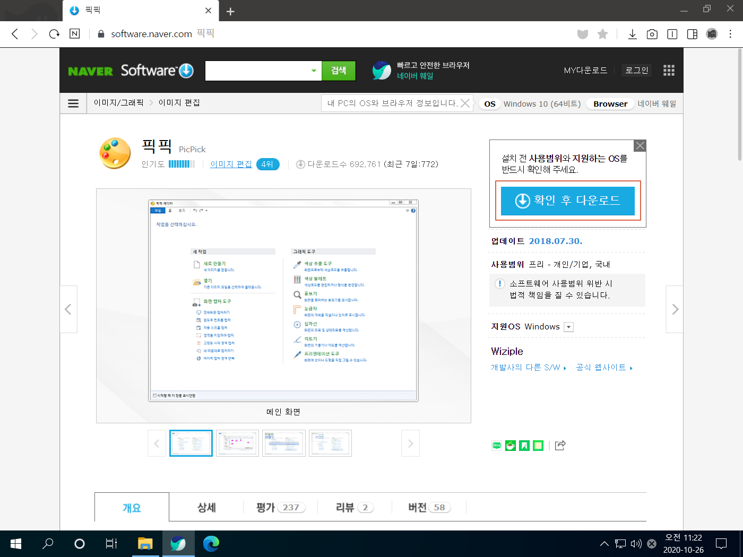The image size is (743, 557).
Task: Open the 리뷰 2 tab
Action: click(355, 508)
